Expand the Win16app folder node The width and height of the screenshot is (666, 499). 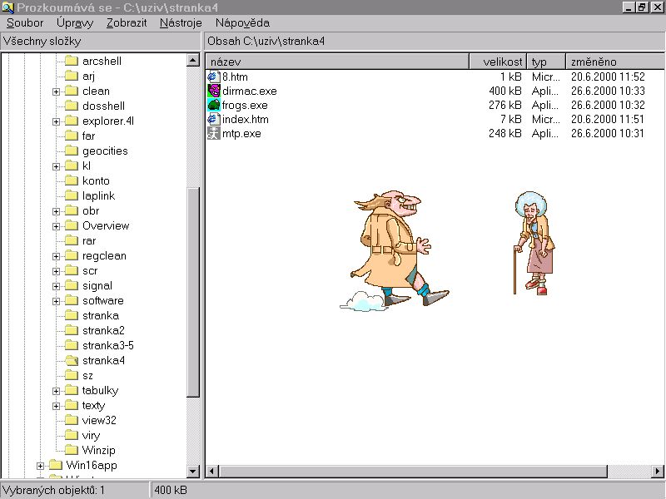pyautogui.click(x=40, y=466)
